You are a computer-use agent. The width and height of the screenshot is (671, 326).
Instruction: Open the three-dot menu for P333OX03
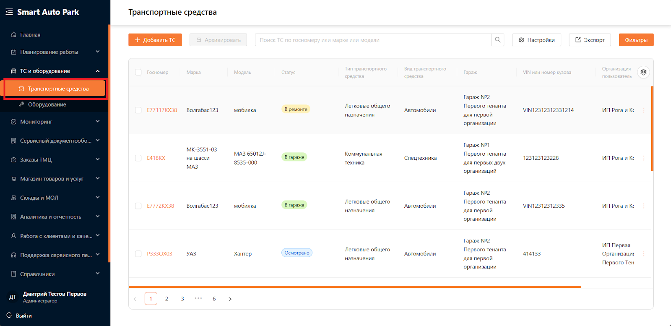point(644,254)
